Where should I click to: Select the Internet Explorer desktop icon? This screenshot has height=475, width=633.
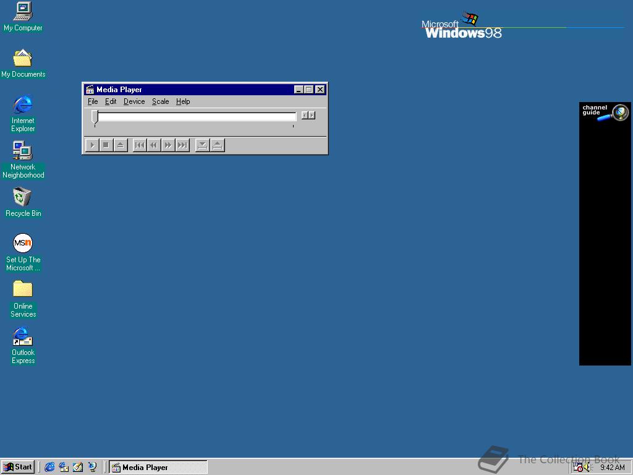coord(23,114)
